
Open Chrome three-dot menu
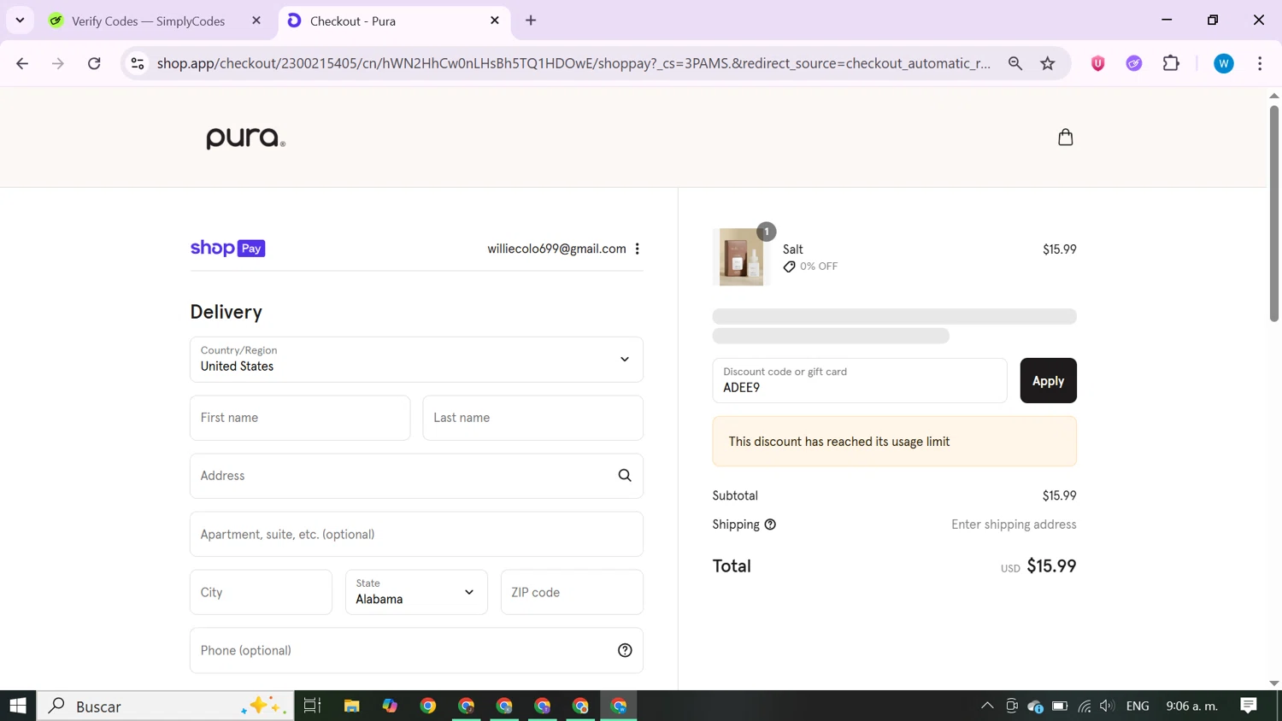(1260, 63)
